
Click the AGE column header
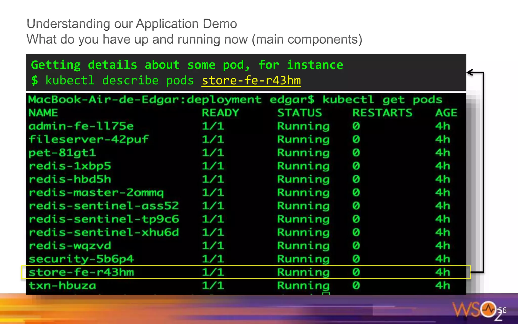446,113
